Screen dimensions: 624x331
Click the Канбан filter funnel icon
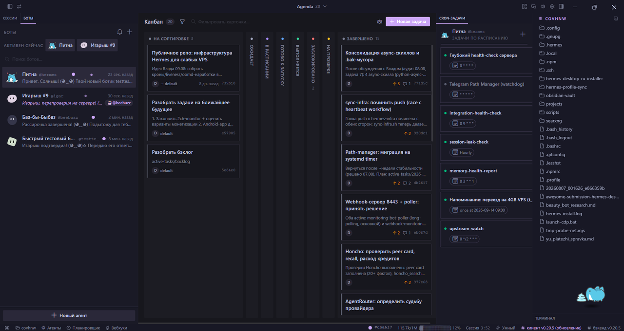tap(182, 22)
